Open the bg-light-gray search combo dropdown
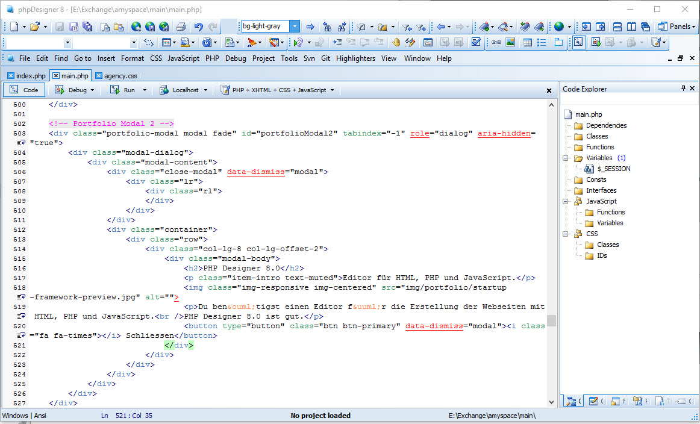This screenshot has height=424, width=700. (x=294, y=26)
